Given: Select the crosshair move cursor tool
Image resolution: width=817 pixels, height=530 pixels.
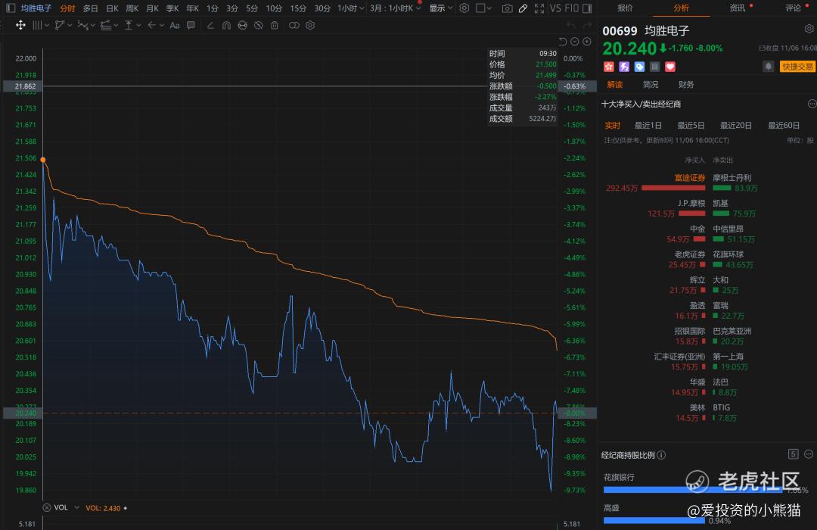Looking at the screenshot, I should tap(20, 25).
